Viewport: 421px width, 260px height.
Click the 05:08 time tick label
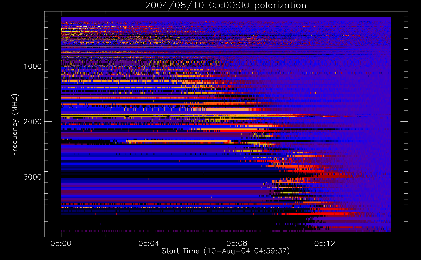tap(237, 243)
